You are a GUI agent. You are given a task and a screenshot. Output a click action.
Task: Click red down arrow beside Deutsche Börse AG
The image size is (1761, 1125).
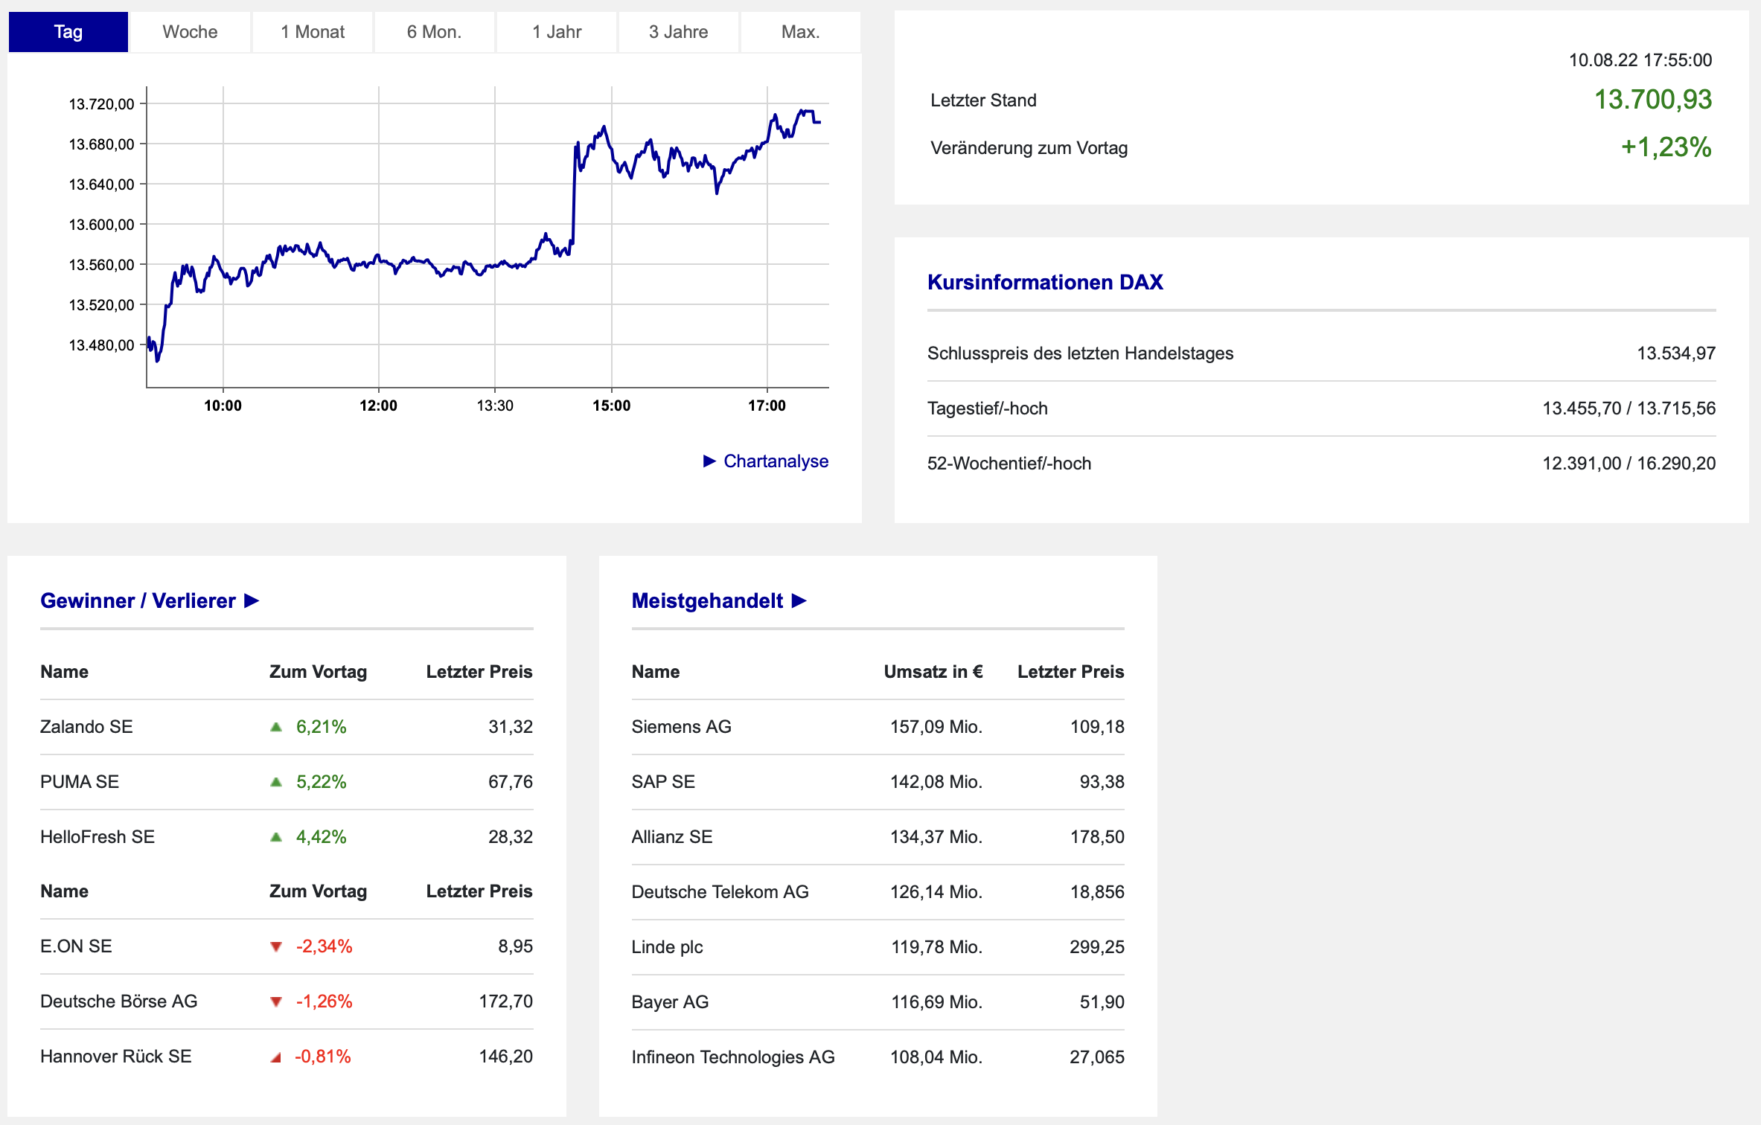276,1001
